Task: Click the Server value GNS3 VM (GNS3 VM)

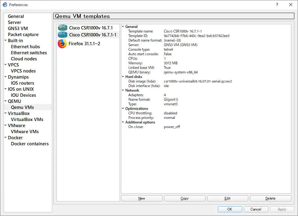Action: point(181,45)
